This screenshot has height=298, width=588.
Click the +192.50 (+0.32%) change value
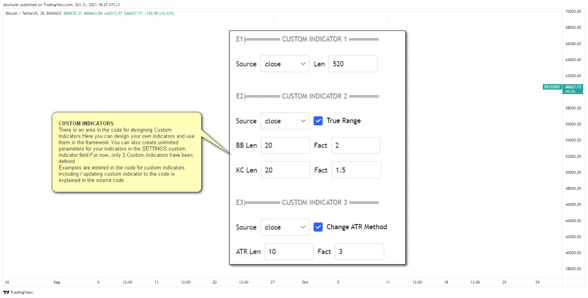tap(159, 13)
